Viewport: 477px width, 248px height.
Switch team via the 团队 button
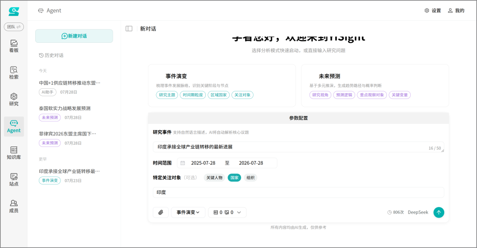(14, 27)
